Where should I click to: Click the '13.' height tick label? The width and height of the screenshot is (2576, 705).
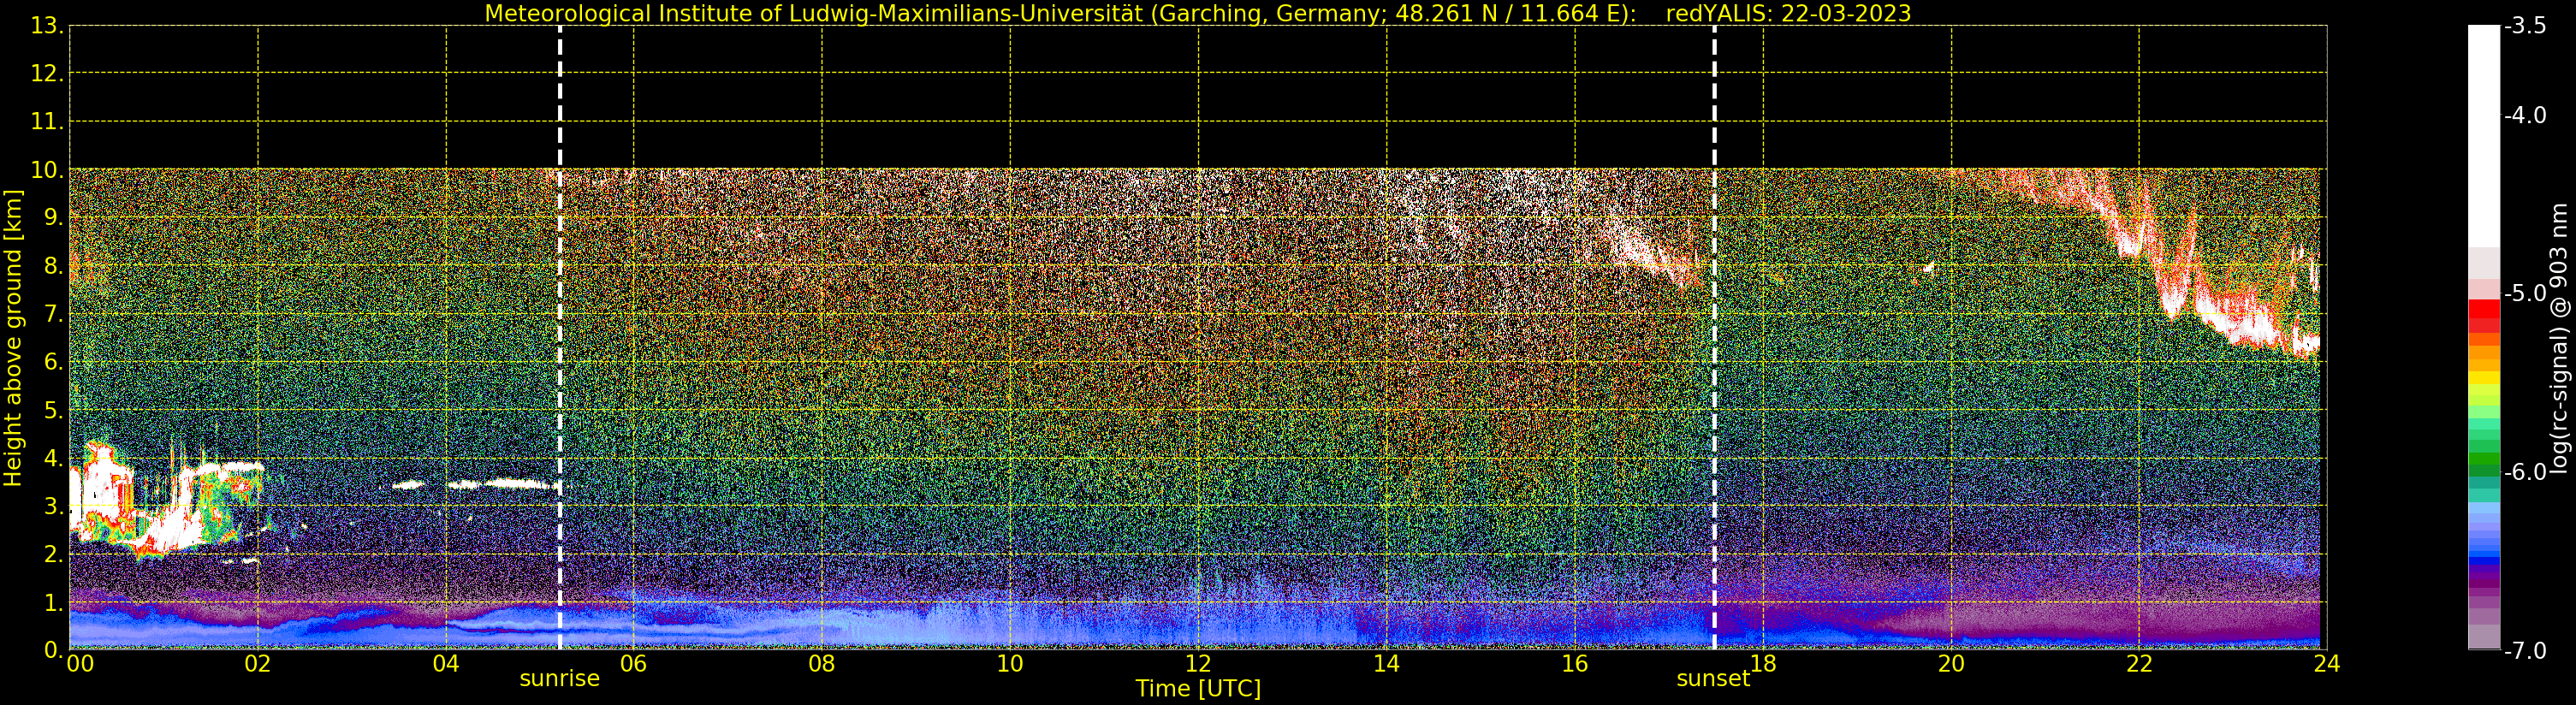point(47,26)
